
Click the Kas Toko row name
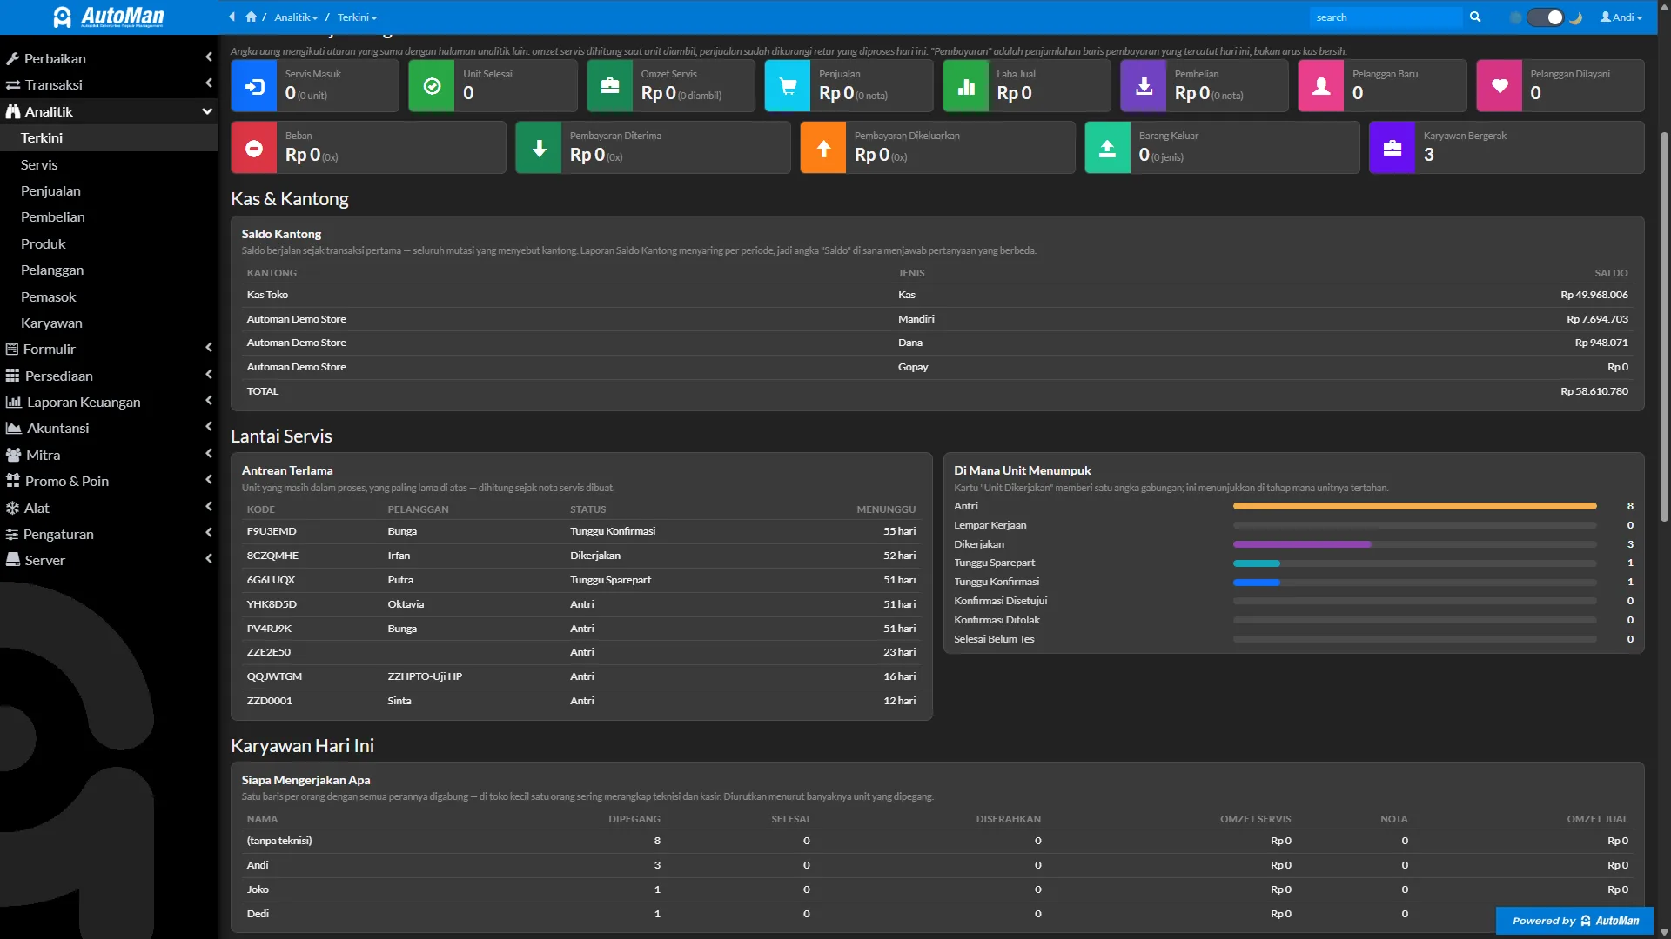coord(267,295)
